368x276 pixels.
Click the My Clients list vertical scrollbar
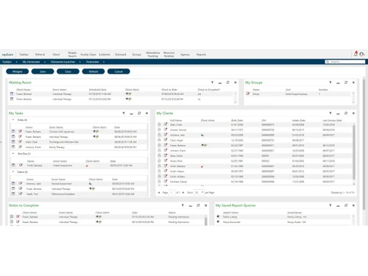point(354,152)
